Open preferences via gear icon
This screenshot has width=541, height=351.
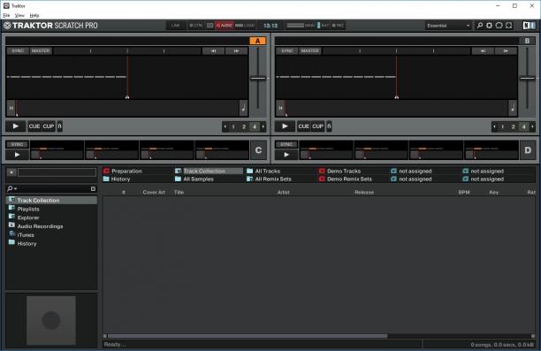[x=489, y=25]
